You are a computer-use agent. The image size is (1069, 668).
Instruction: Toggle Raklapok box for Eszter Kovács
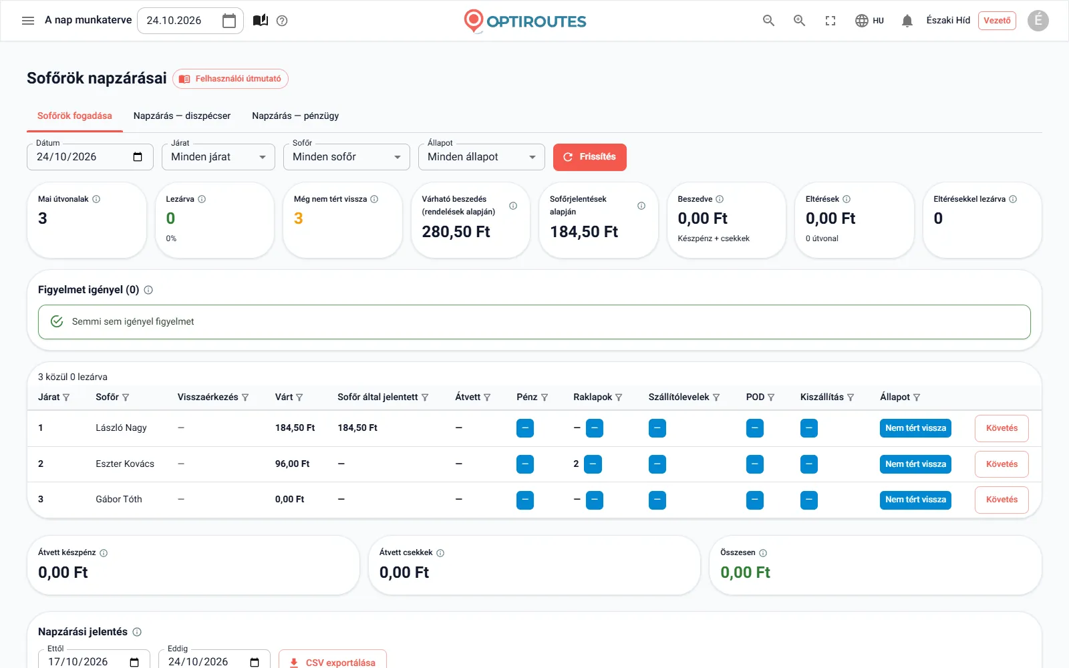pyautogui.click(x=593, y=464)
